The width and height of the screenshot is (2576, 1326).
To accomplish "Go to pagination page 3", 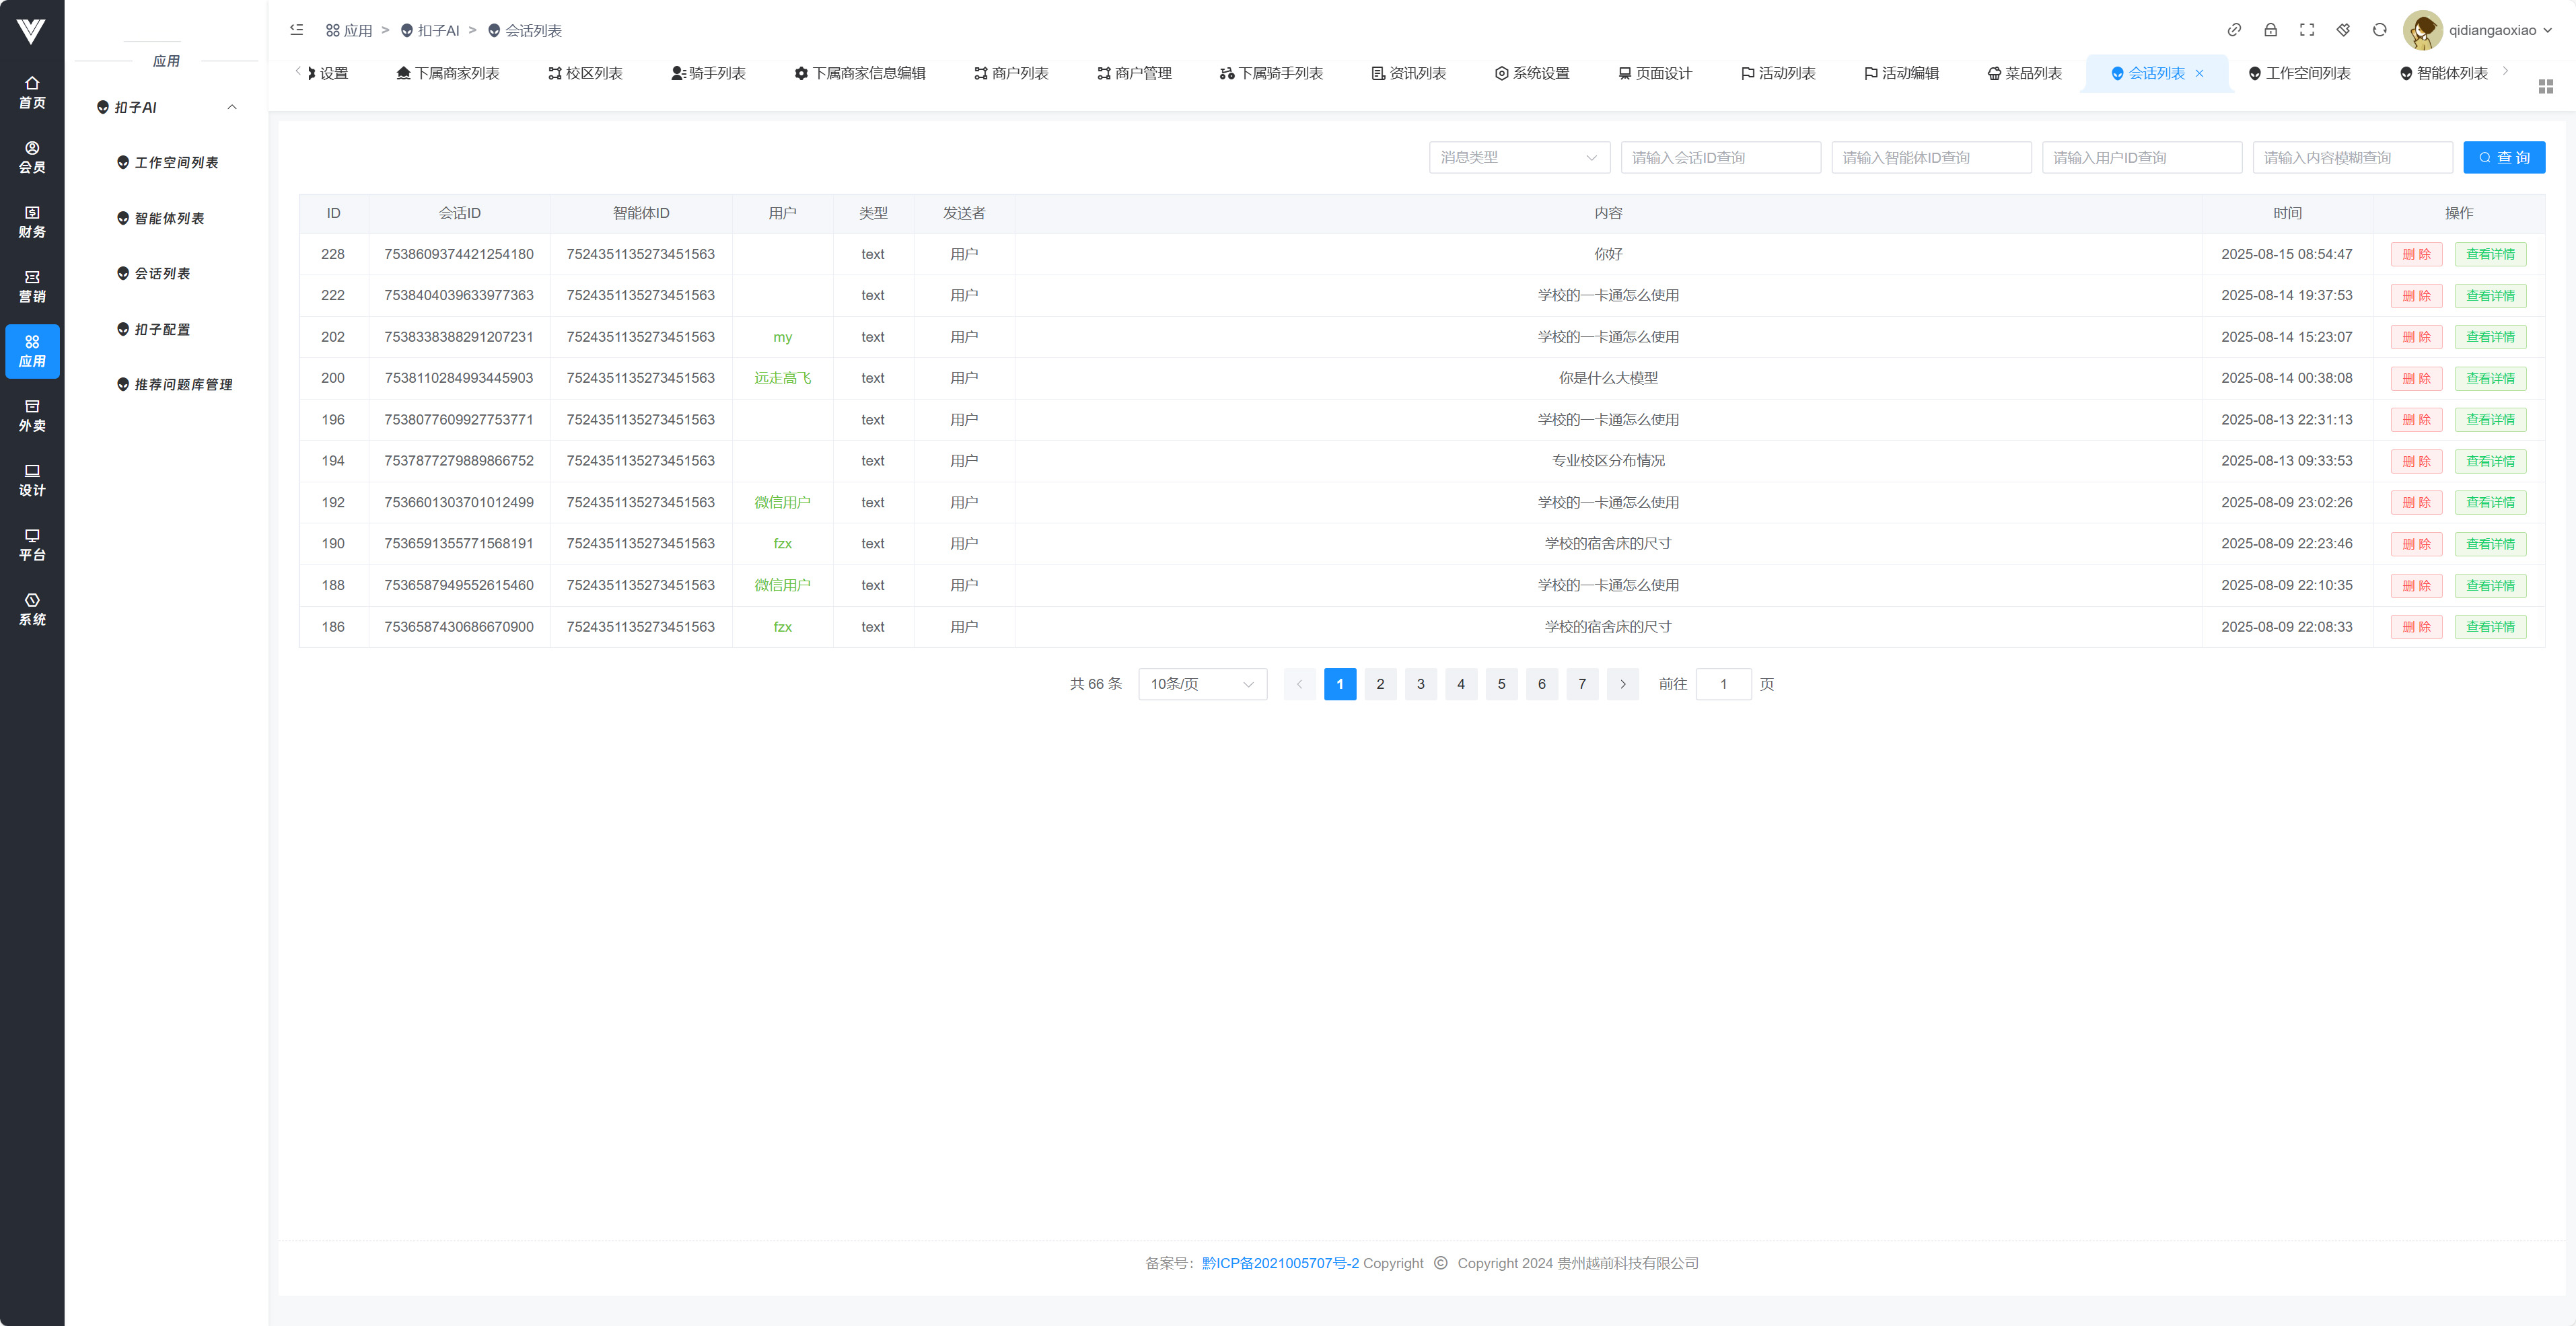I will [1420, 684].
